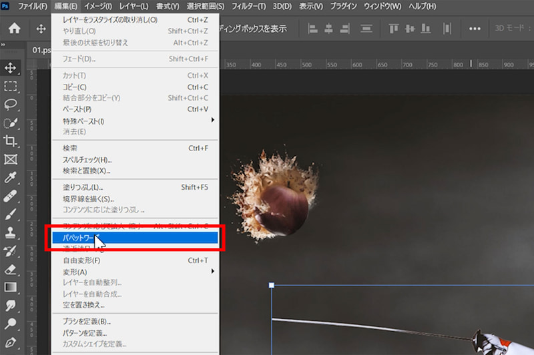Select the Brush tool

pyautogui.click(x=10, y=214)
